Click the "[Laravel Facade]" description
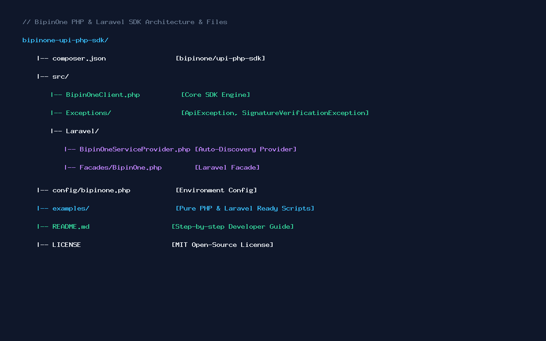546x341 pixels. coord(227,167)
